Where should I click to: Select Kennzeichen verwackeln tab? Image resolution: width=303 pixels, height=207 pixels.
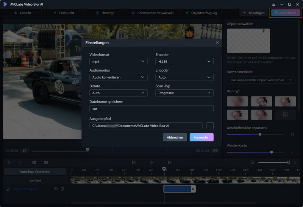click(152, 13)
